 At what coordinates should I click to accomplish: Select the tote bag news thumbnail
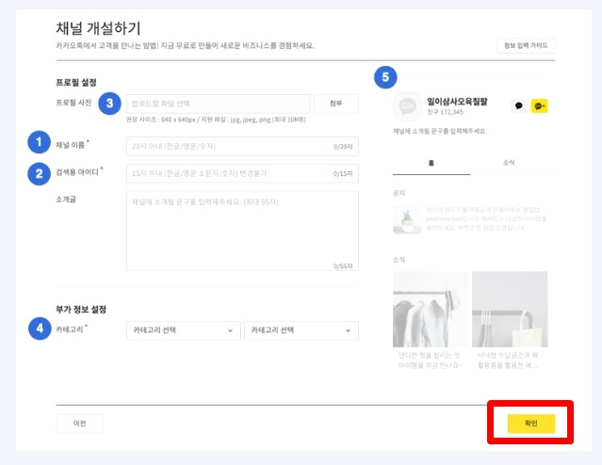coord(510,310)
